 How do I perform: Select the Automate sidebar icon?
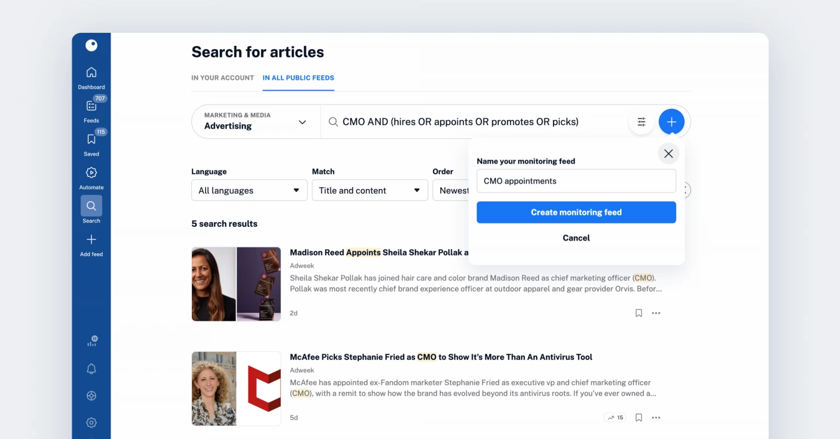click(91, 176)
